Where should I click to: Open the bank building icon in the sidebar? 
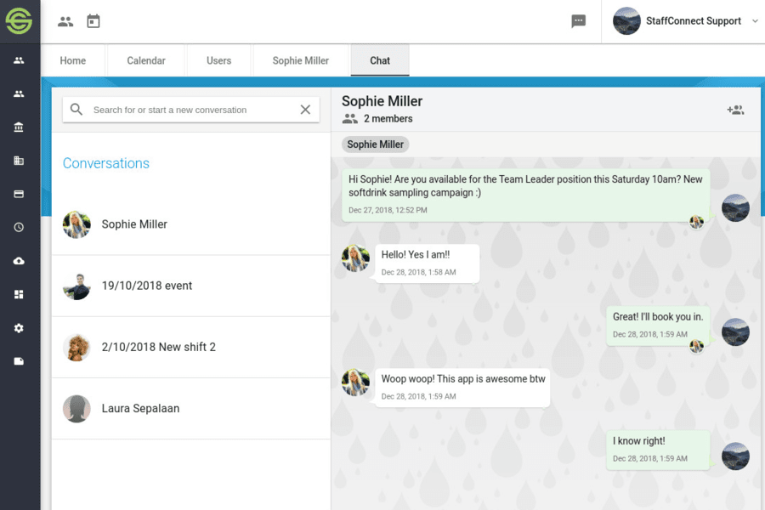[19, 127]
